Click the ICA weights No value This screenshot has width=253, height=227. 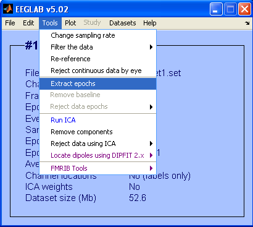pos(135,187)
